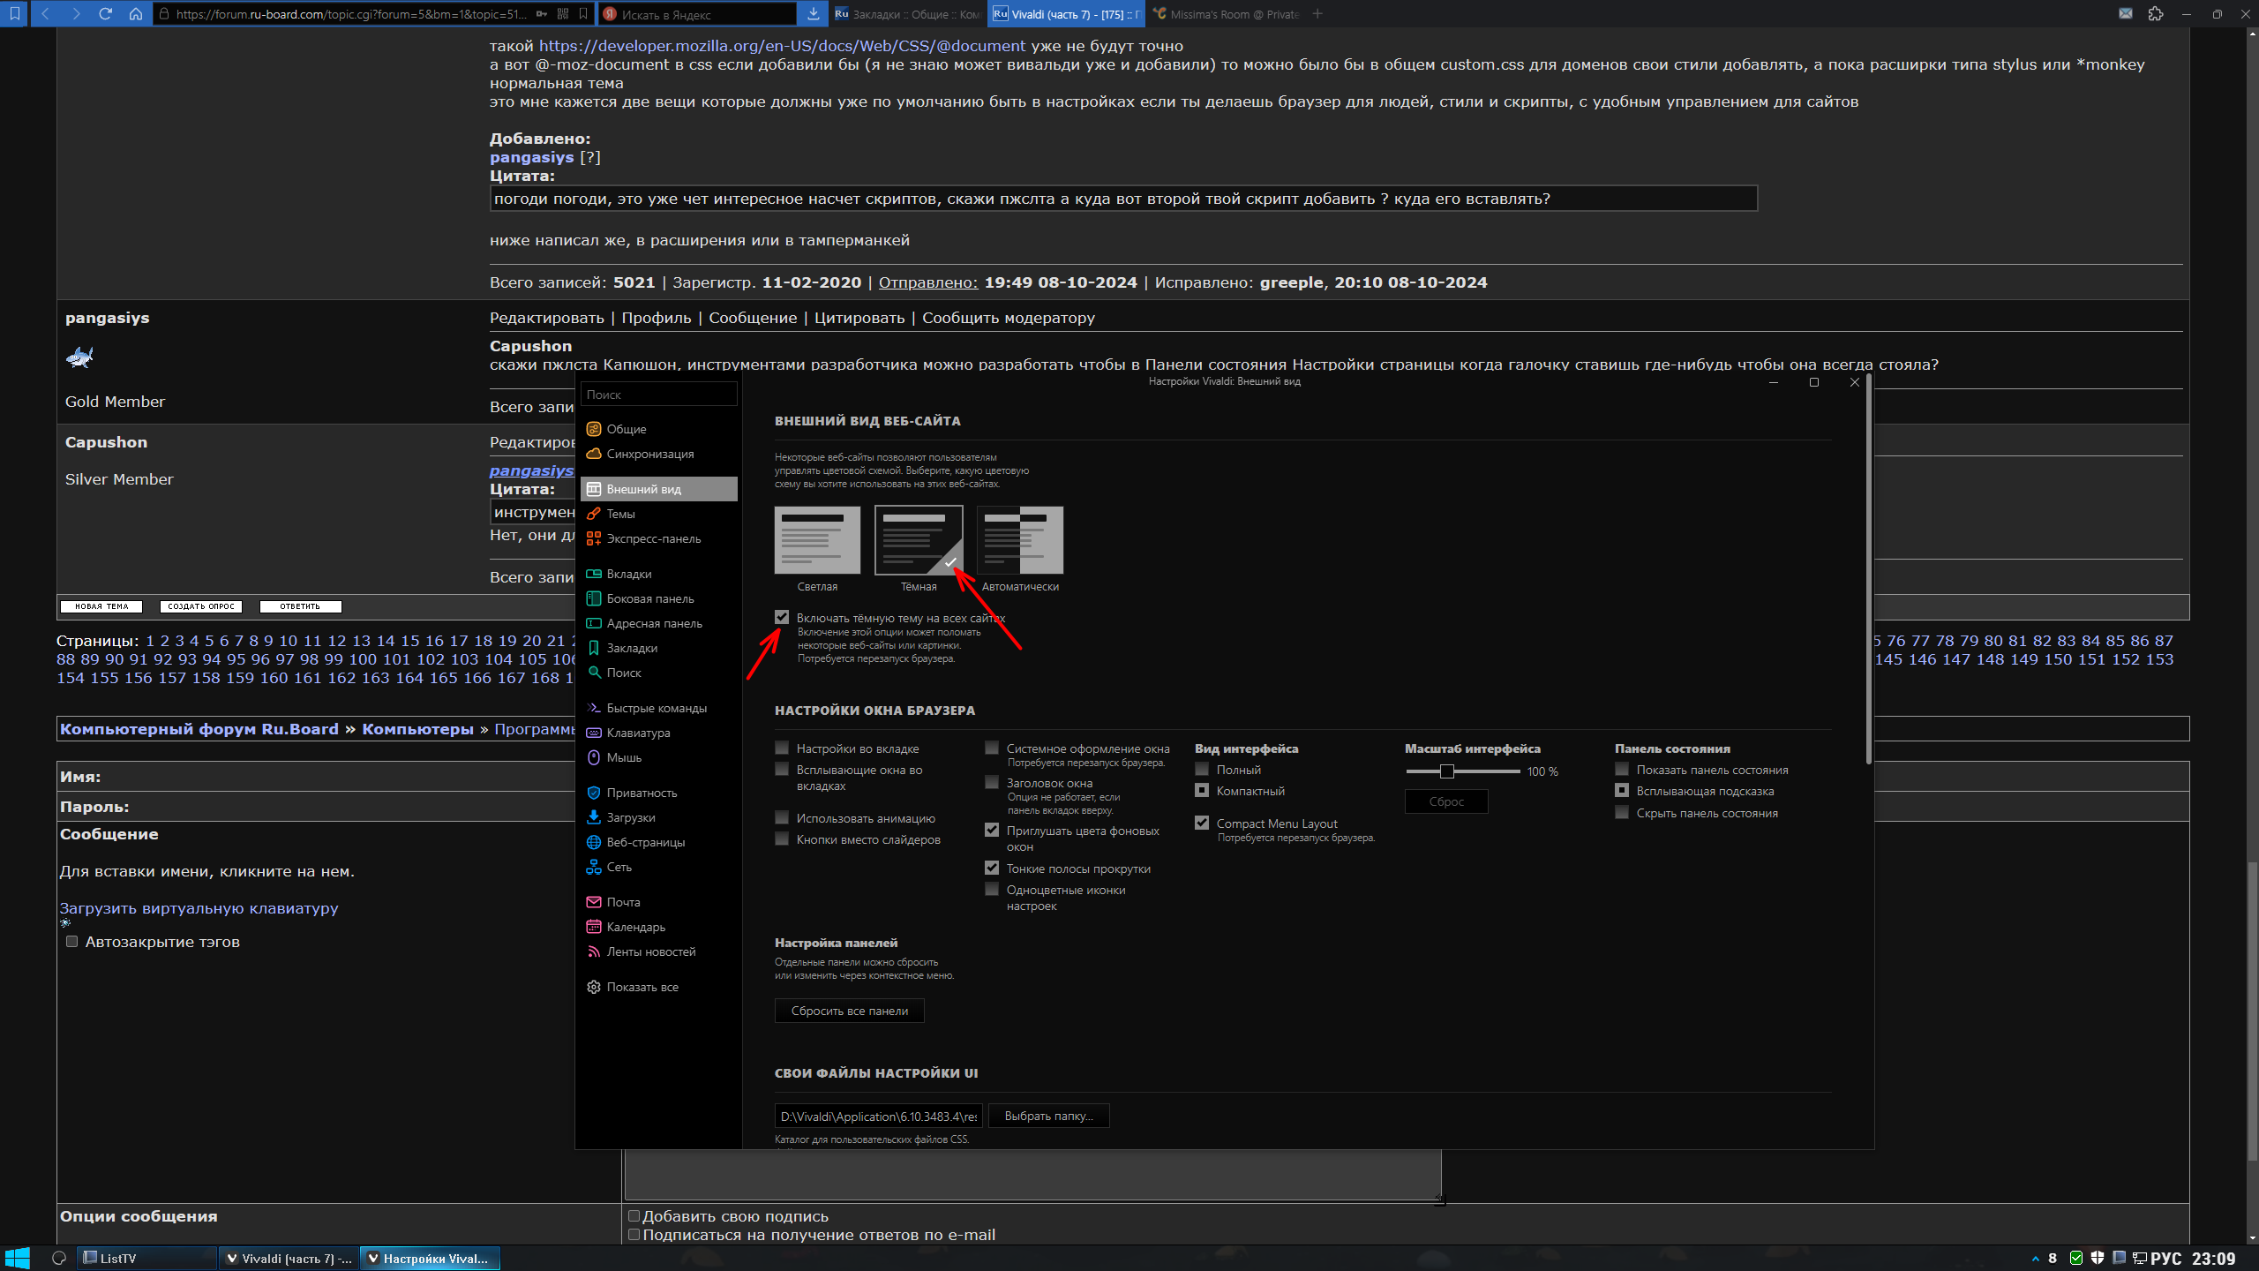This screenshot has height=1271, width=2259.
Task: Click the green checkmark tray icon
Action: pos(2076,1258)
